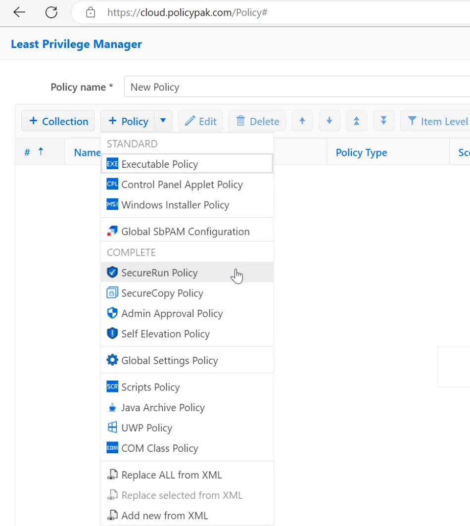Click the Java Archive Policy coffee icon
470x526 pixels.
point(112,407)
